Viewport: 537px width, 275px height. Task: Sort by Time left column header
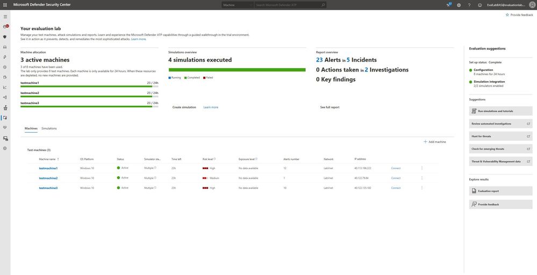point(176,159)
